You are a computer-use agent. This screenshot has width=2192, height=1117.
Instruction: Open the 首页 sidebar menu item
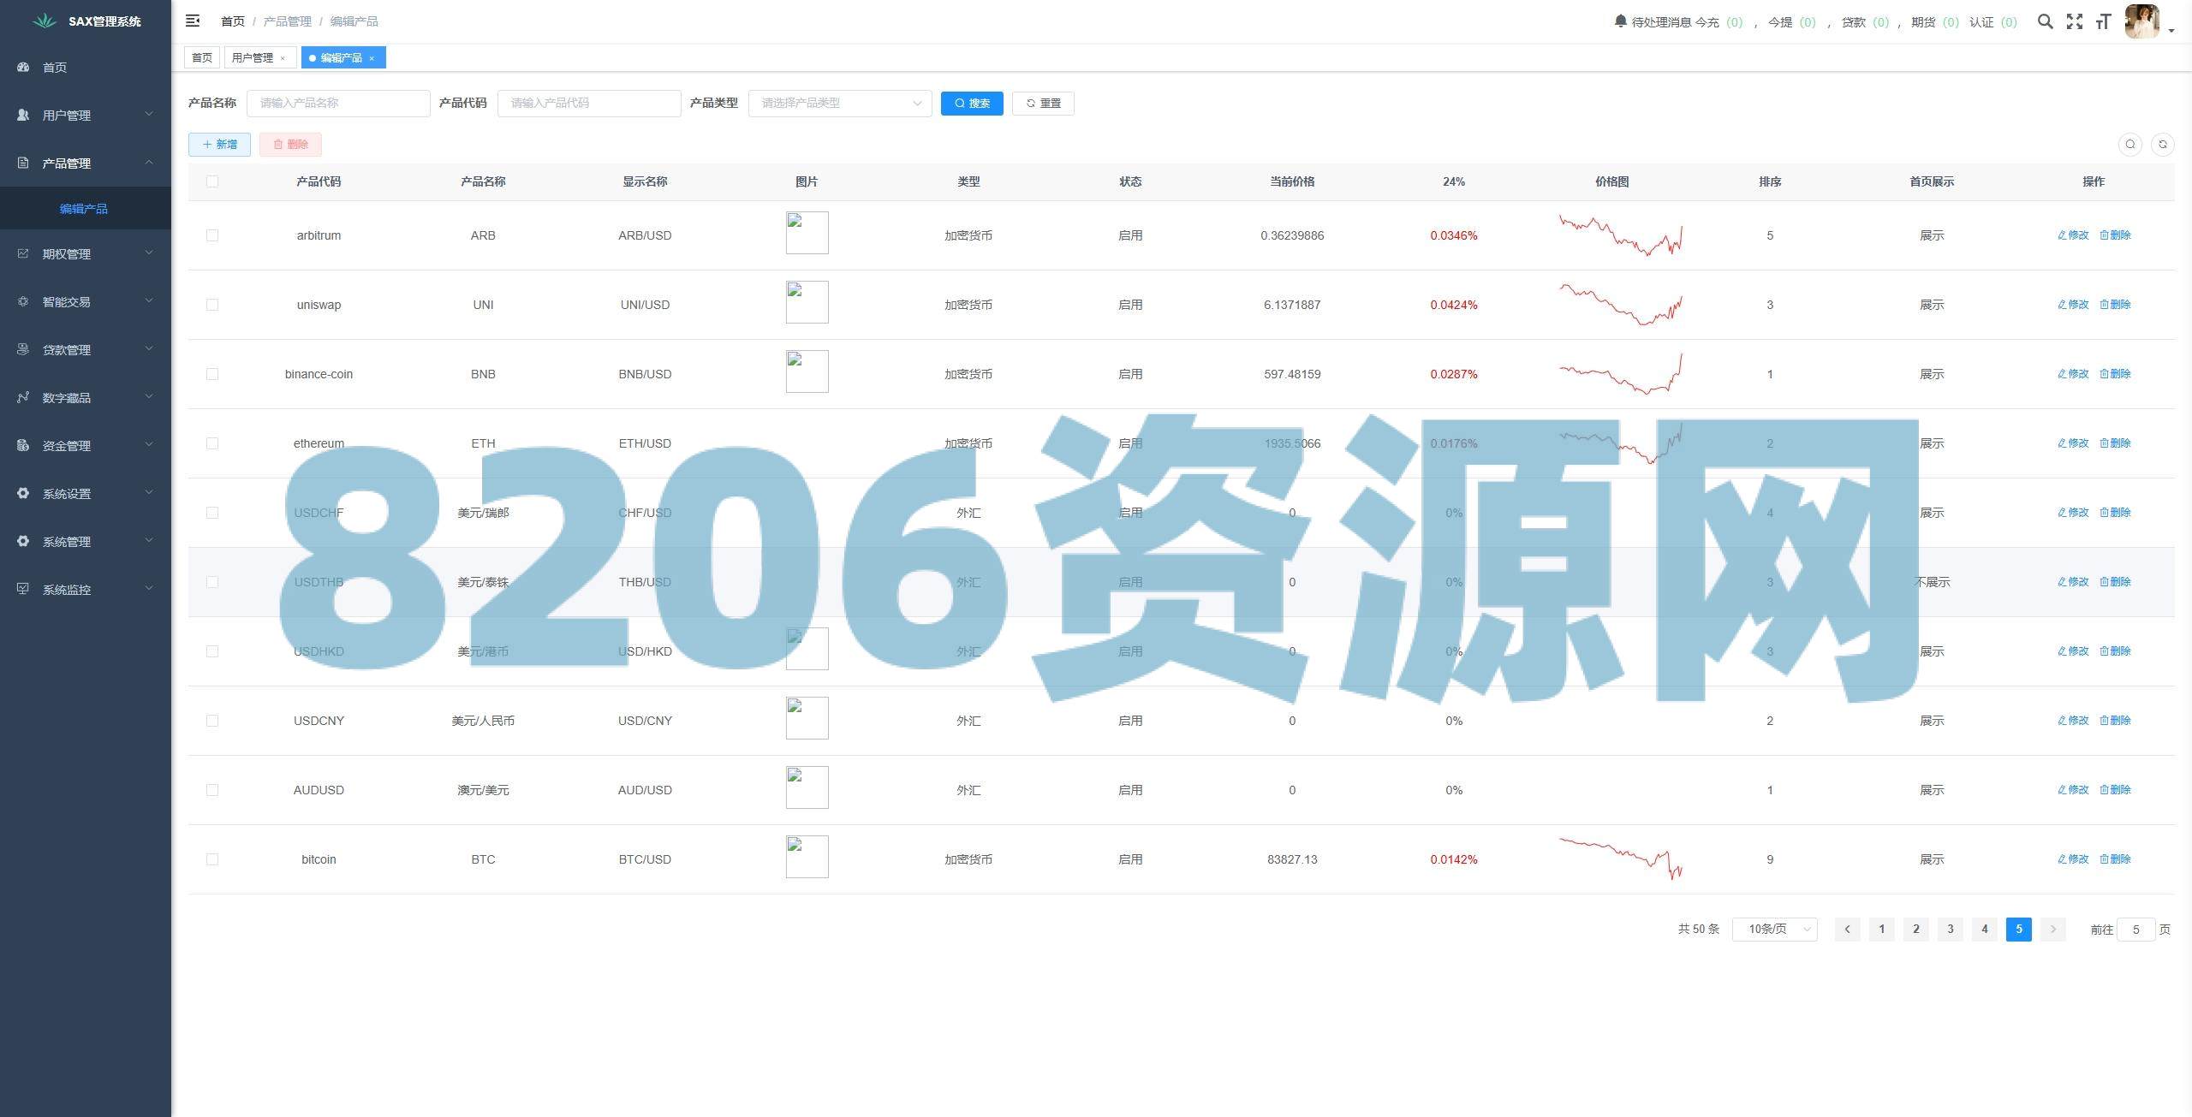55,68
